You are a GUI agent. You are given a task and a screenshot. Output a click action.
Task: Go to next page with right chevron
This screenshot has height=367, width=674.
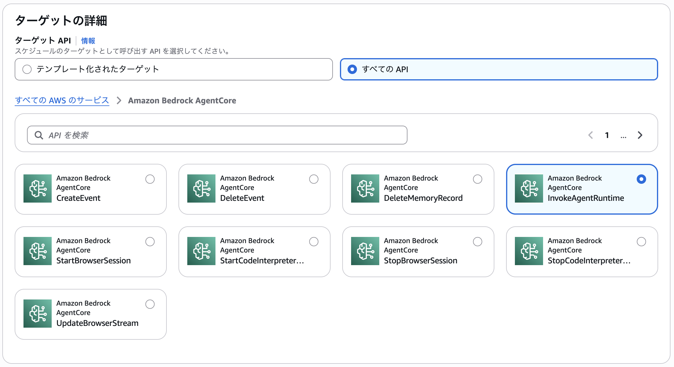pos(640,135)
